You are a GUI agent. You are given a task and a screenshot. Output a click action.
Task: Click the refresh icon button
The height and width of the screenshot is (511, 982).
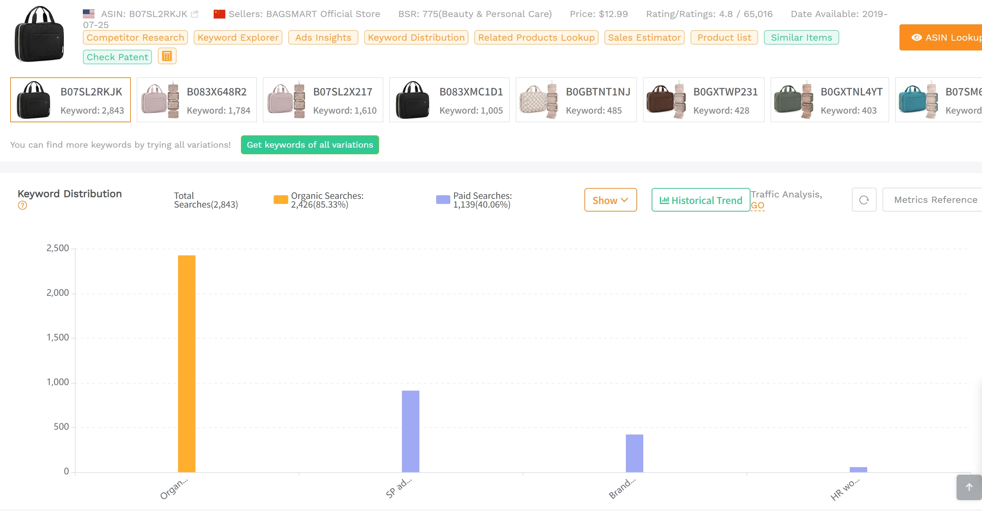864,200
